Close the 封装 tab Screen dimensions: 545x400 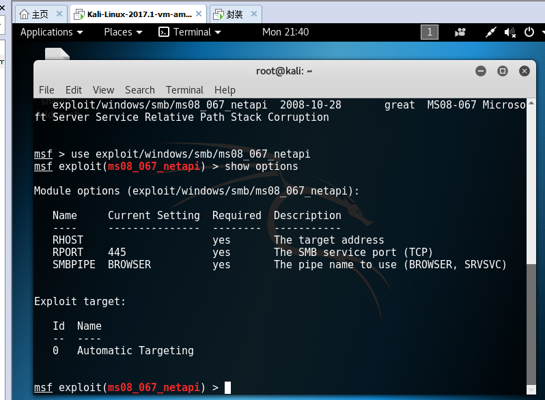[254, 14]
